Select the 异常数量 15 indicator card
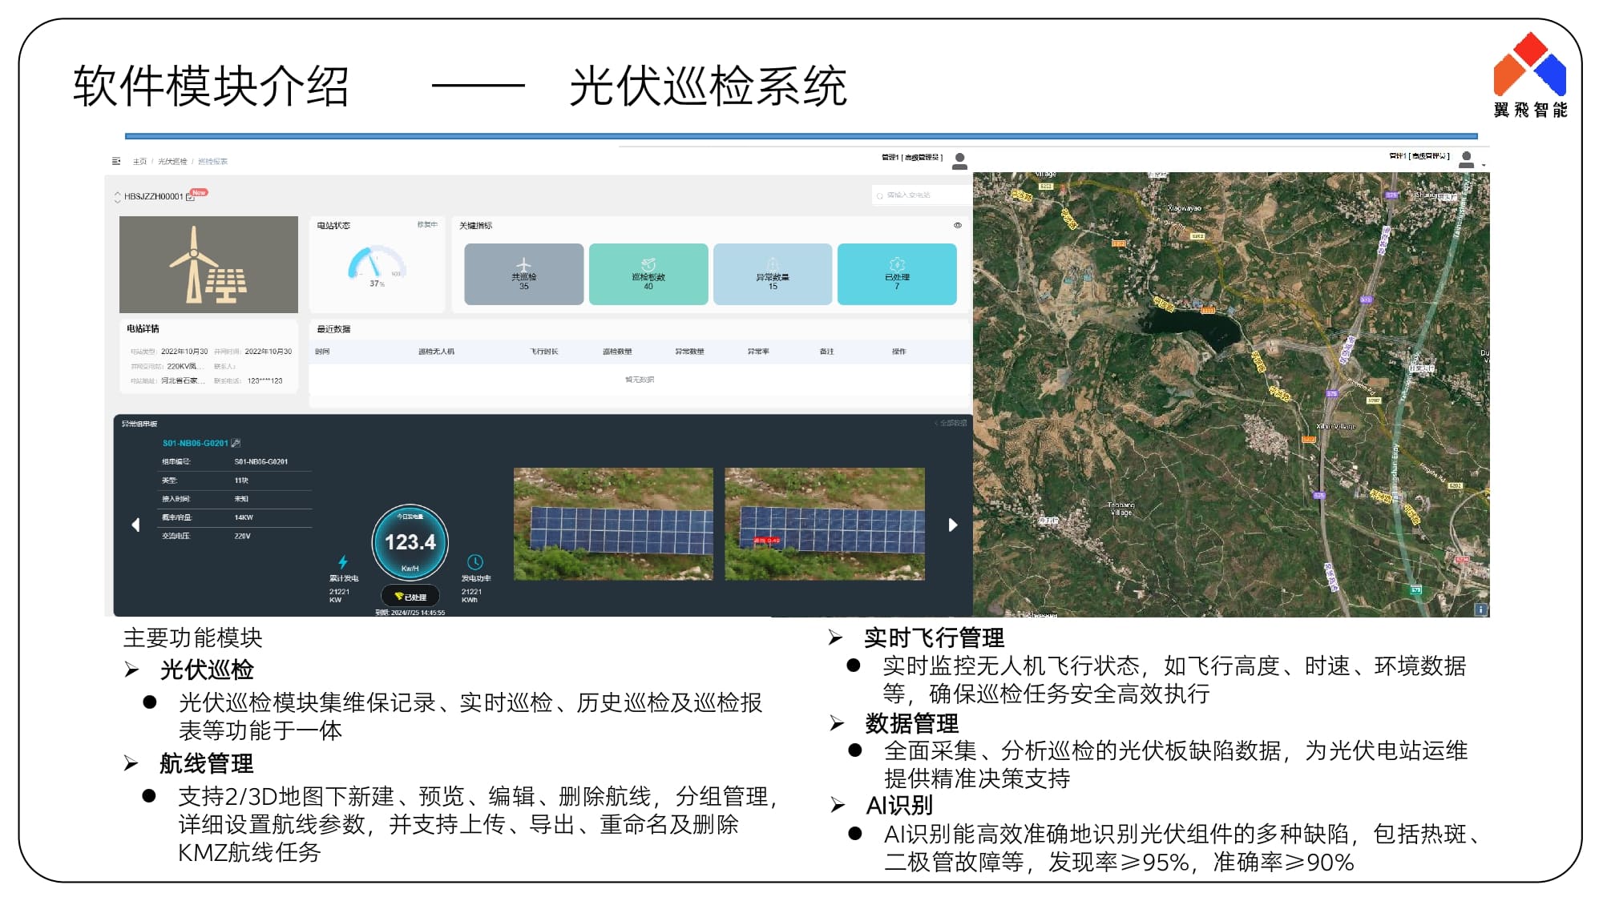Image resolution: width=1603 pixels, height=901 pixels. click(772, 275)
